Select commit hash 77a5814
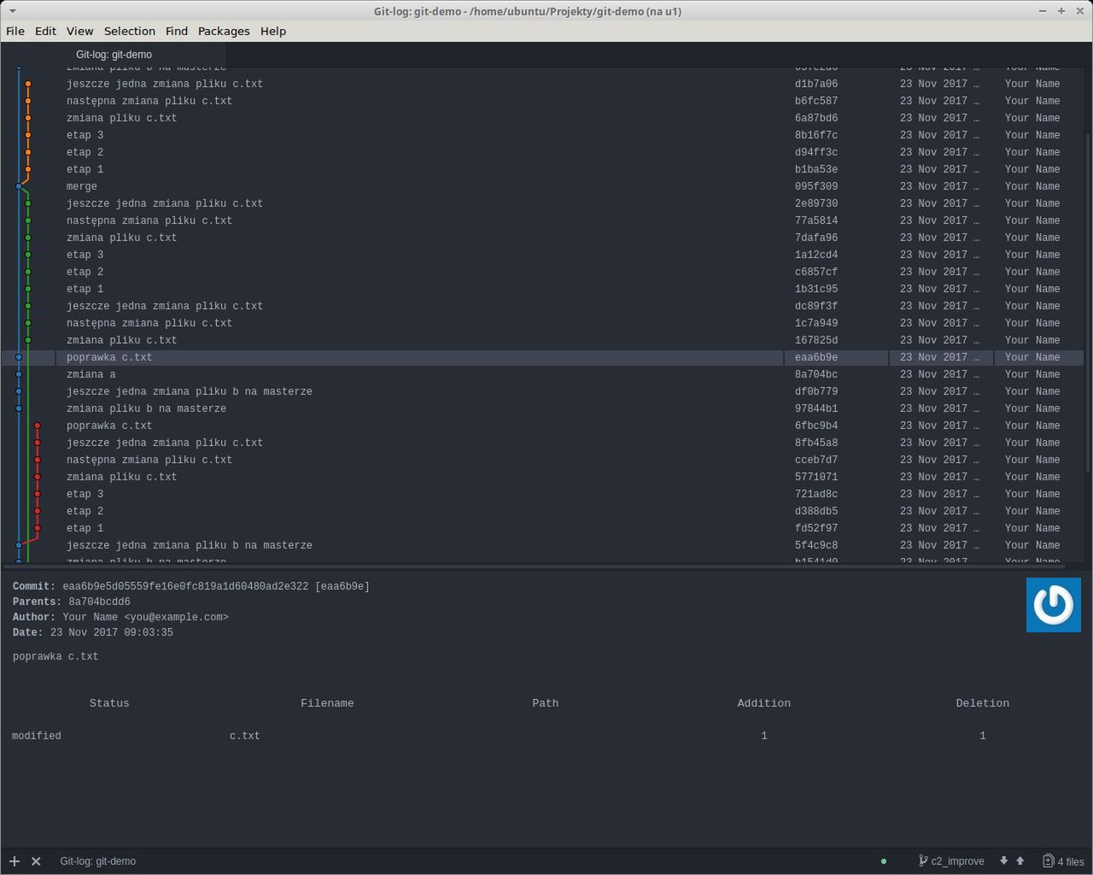1093x875 pixels. (x=816, y=220)
